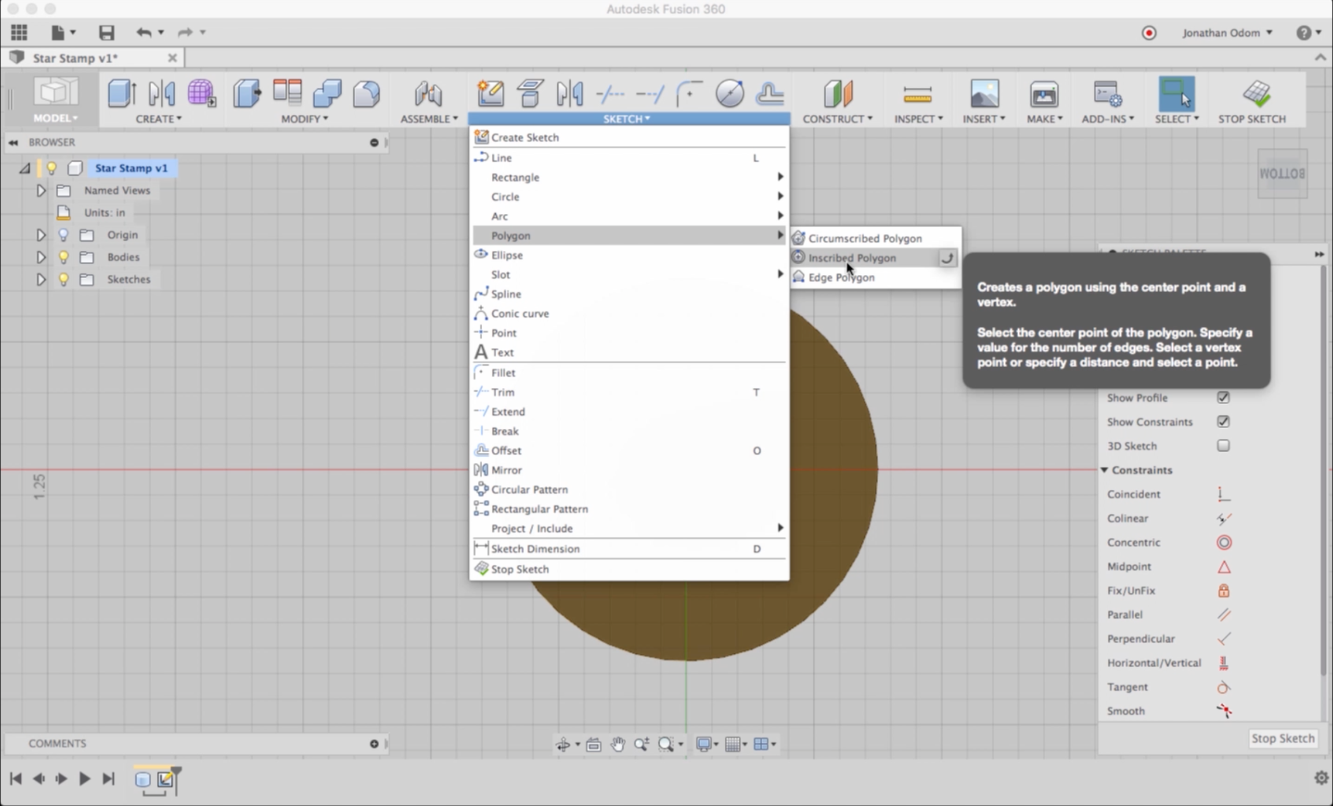Open the data panel grid icon

pyautogui.click(x=19, y=32)
